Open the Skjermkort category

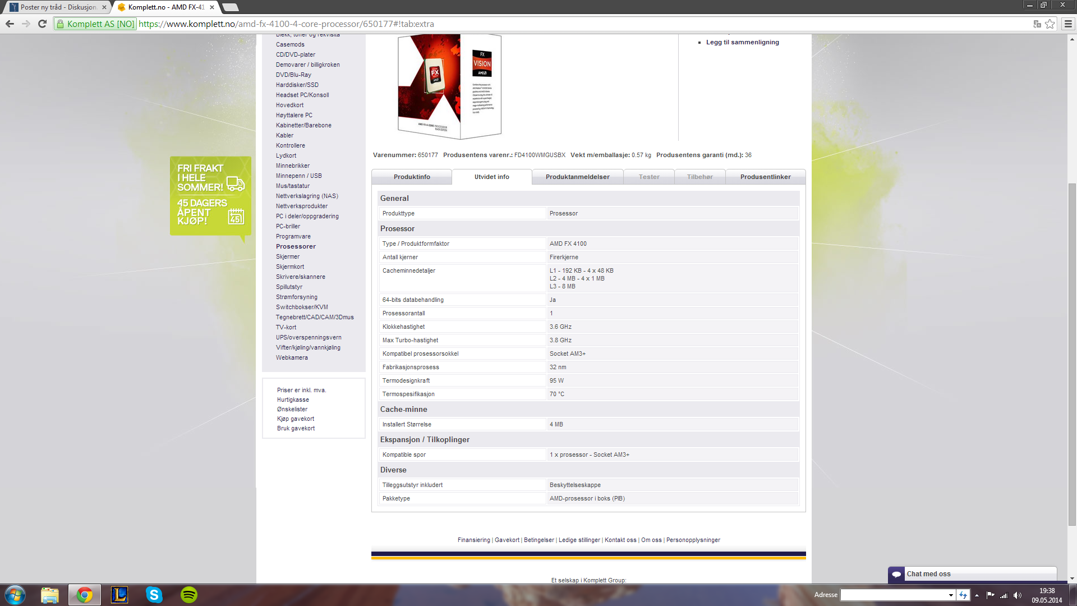290,267
